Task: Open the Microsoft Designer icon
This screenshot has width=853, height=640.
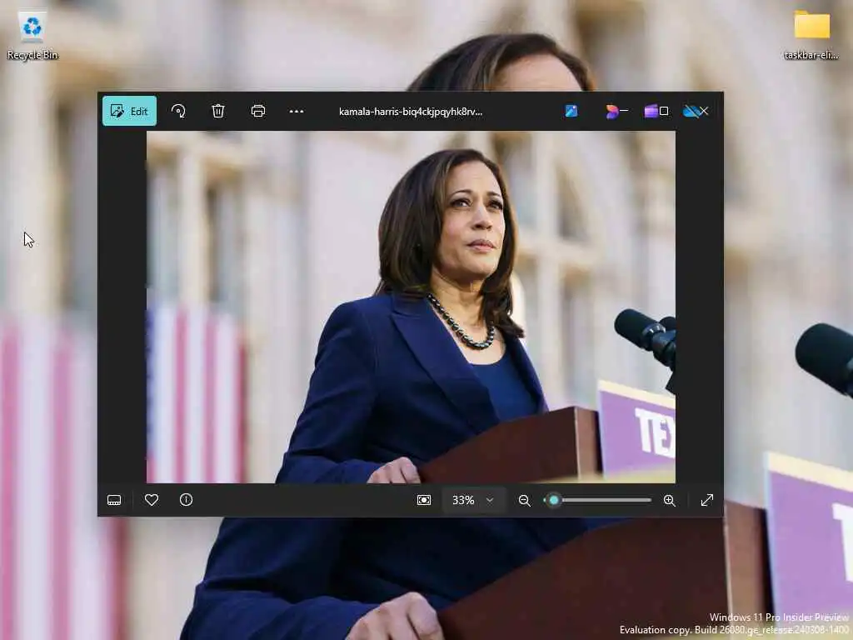Action: click(x=612, y=112)
